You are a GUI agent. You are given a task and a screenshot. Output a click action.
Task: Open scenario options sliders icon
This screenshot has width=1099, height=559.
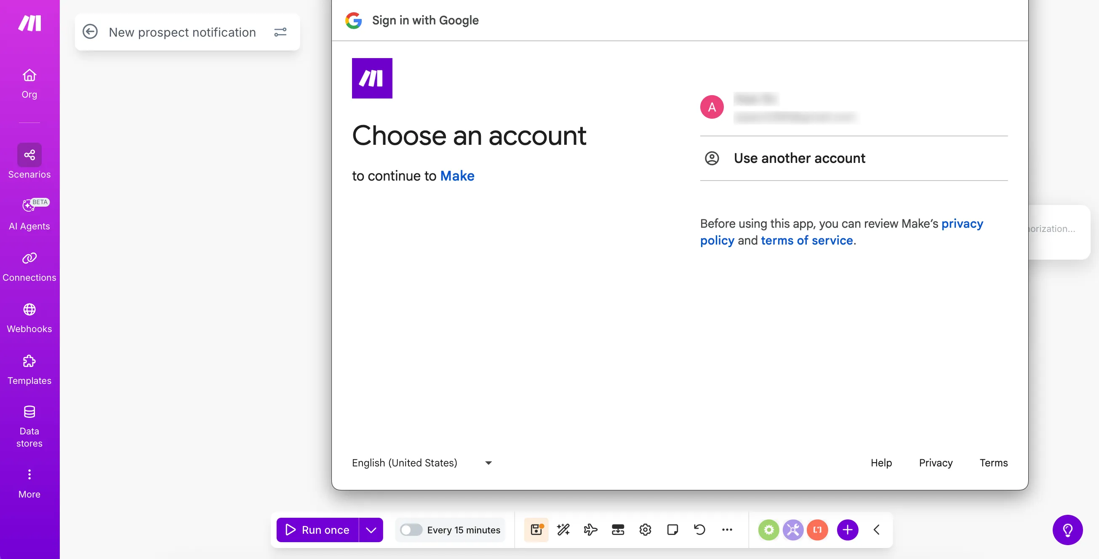[280, 32]
